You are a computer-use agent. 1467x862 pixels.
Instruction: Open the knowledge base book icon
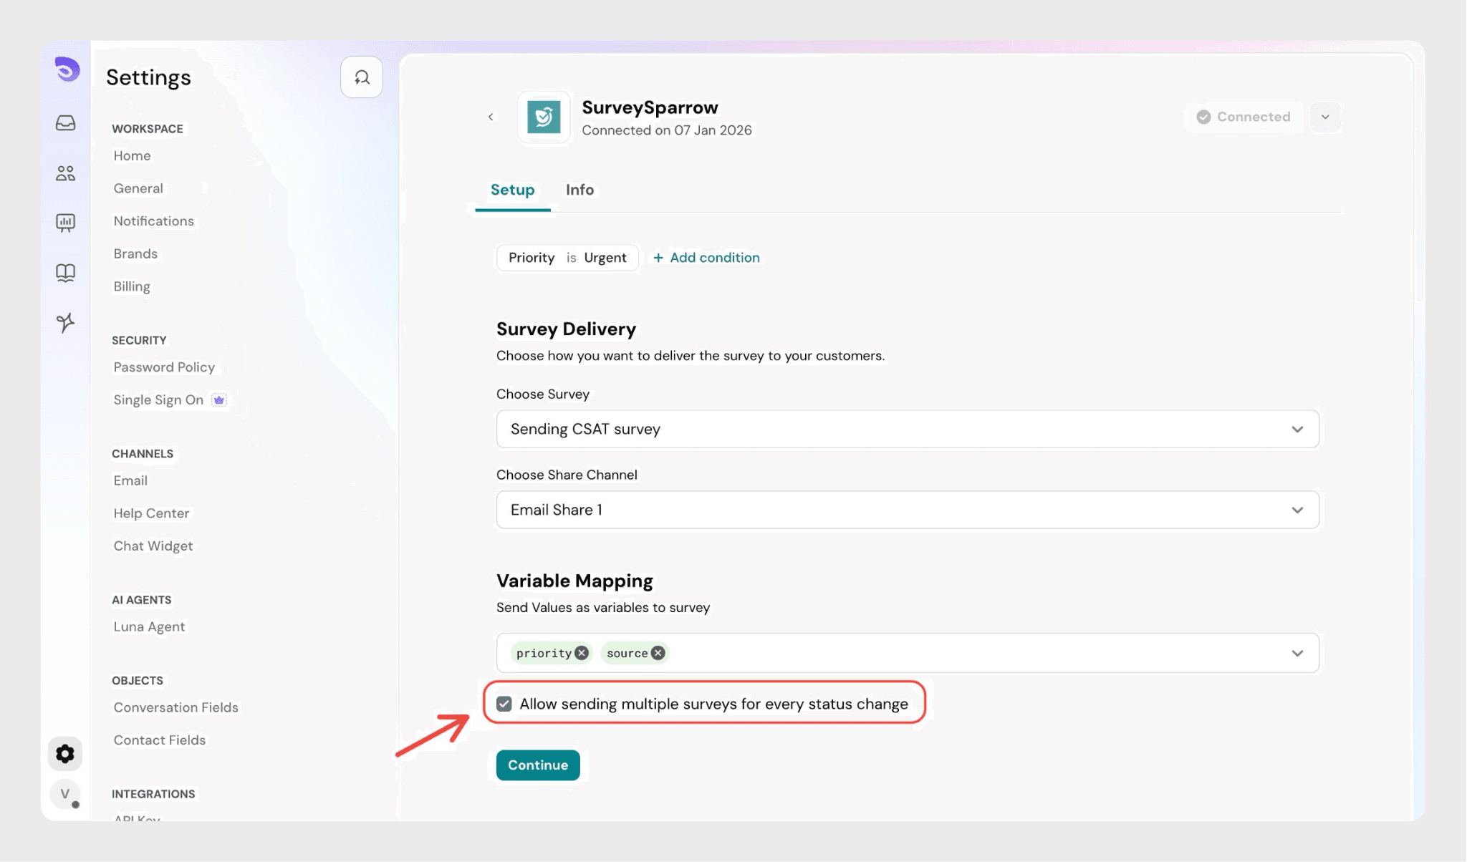click(x=65, y=273)
